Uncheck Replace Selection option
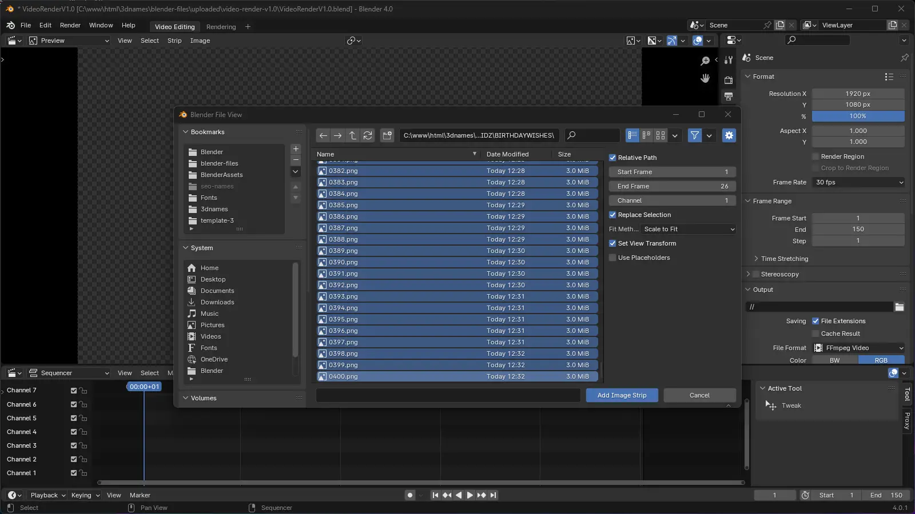Screen dimensions: 915x514 612,215
